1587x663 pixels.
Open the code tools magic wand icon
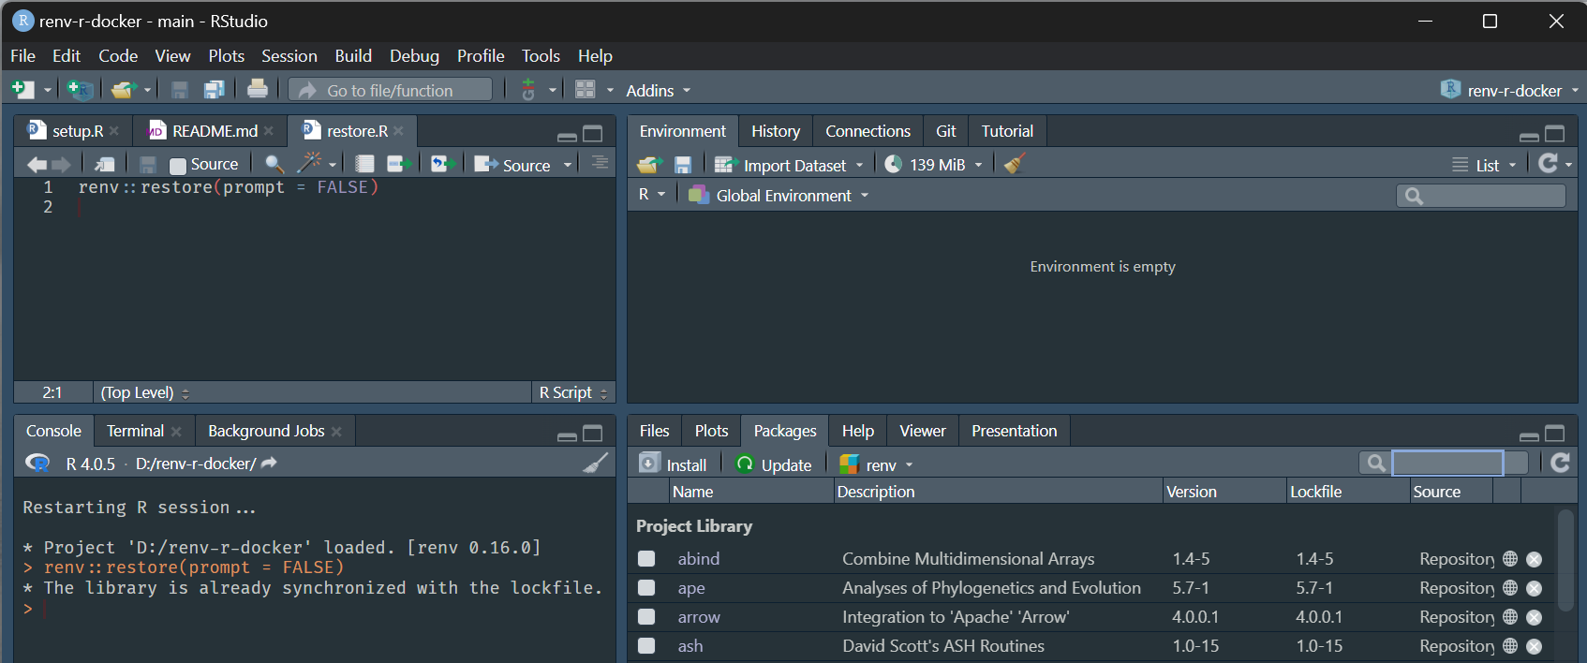309,164
